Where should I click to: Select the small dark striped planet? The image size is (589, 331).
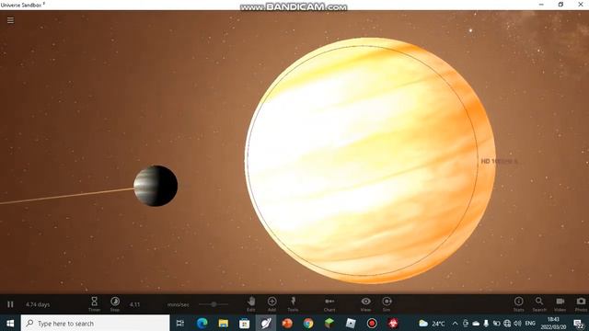(156, 186)
